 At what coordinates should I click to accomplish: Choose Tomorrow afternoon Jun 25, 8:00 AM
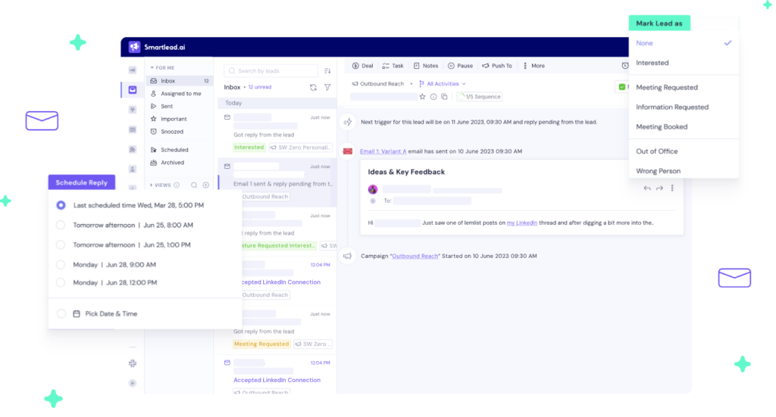(61, 225)
